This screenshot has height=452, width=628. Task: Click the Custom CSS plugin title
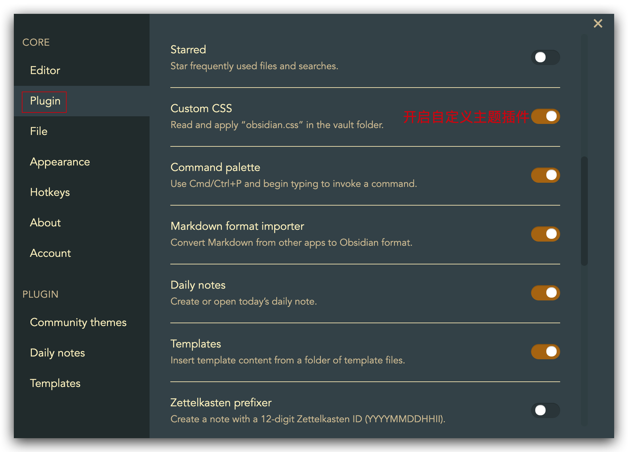pyautogui.click(x=201, y=108)
